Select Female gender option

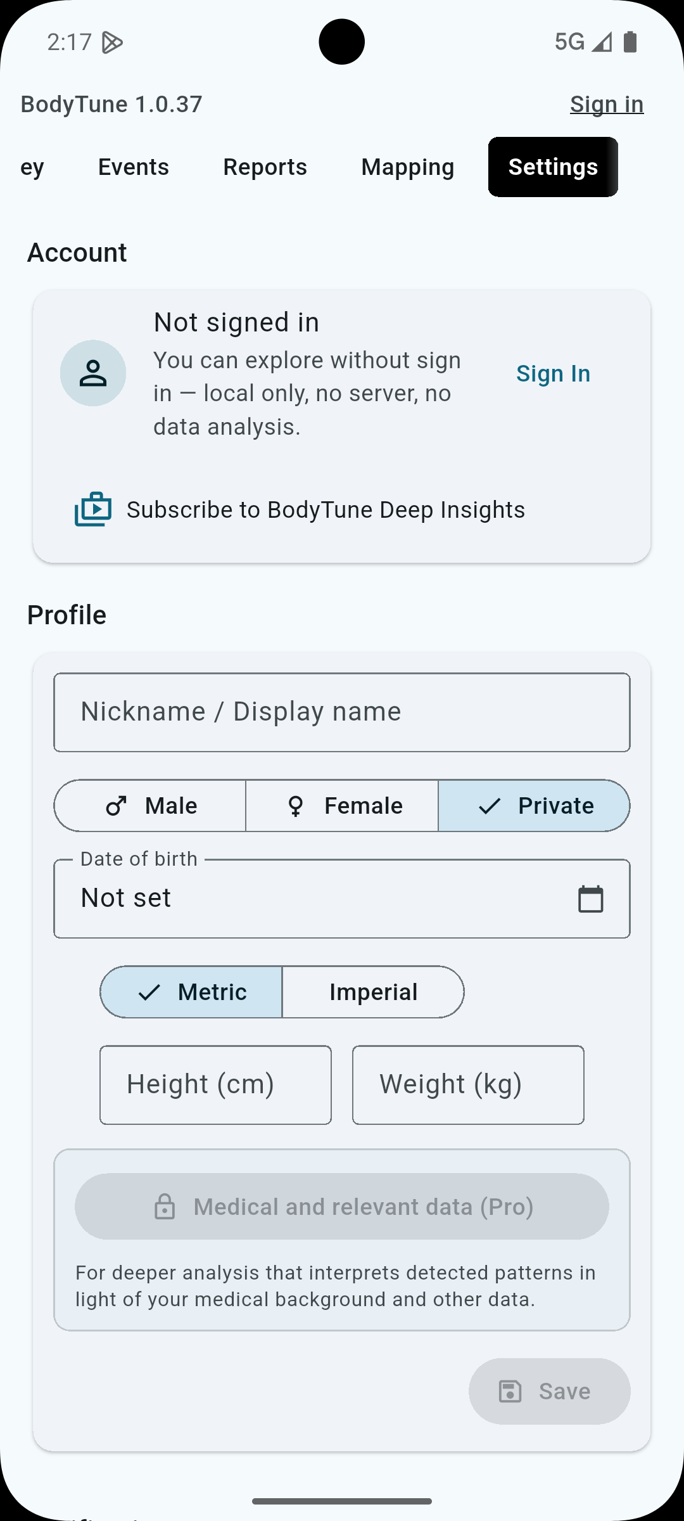(342, 806)
